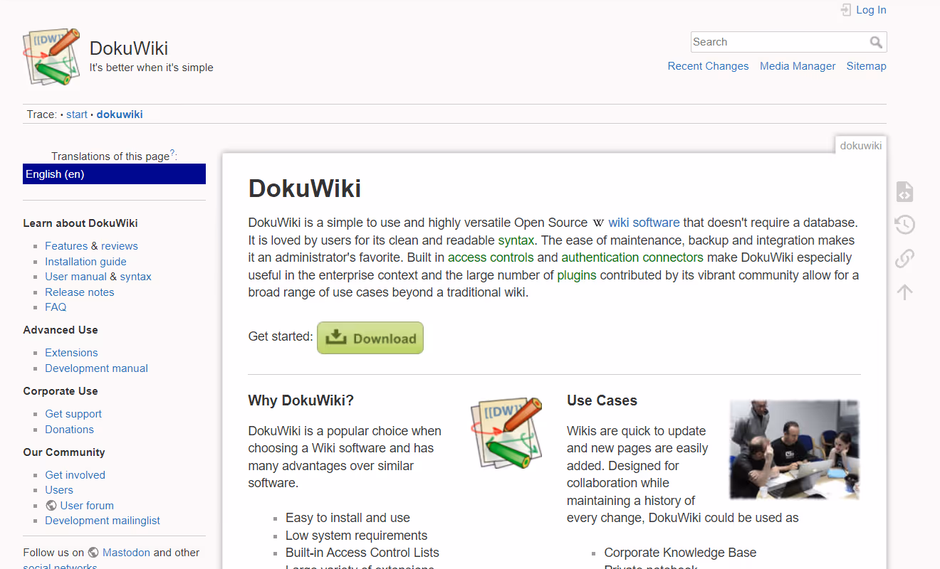Open the Backlinks chain icon
The height and width of the screenshot is (569, 940).
pos(904,258)
